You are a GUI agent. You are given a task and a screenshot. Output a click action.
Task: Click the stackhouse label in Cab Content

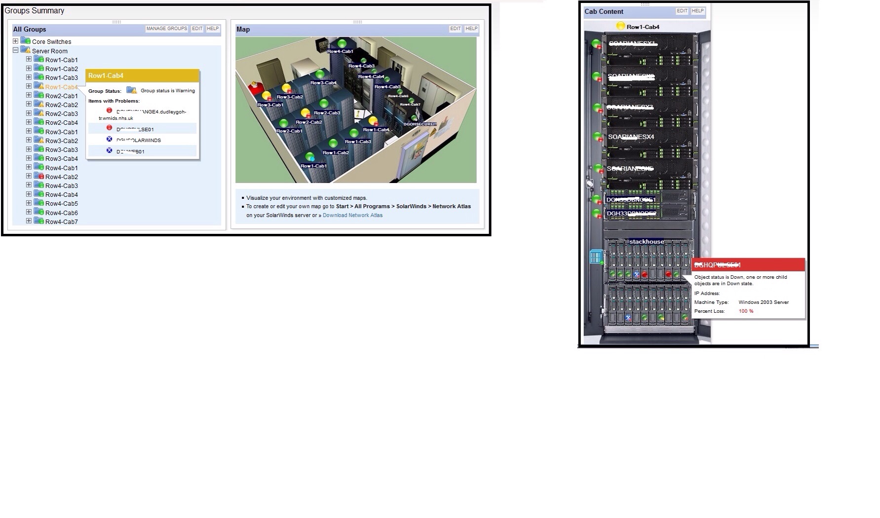click(647, 242)
